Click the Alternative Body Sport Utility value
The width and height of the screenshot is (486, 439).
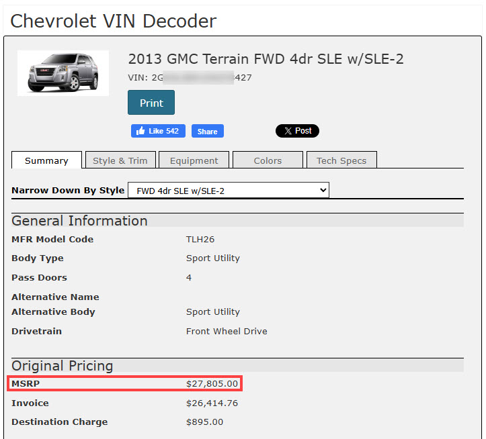click(213, 311)
